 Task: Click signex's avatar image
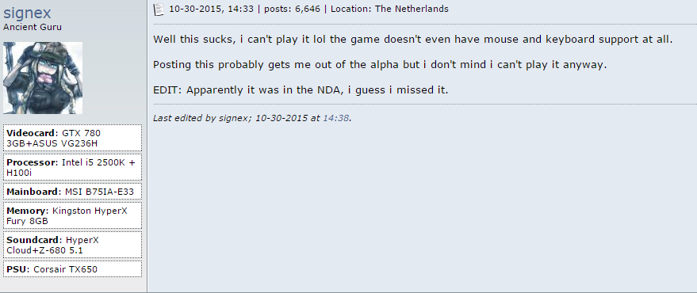tap(43, 78)
